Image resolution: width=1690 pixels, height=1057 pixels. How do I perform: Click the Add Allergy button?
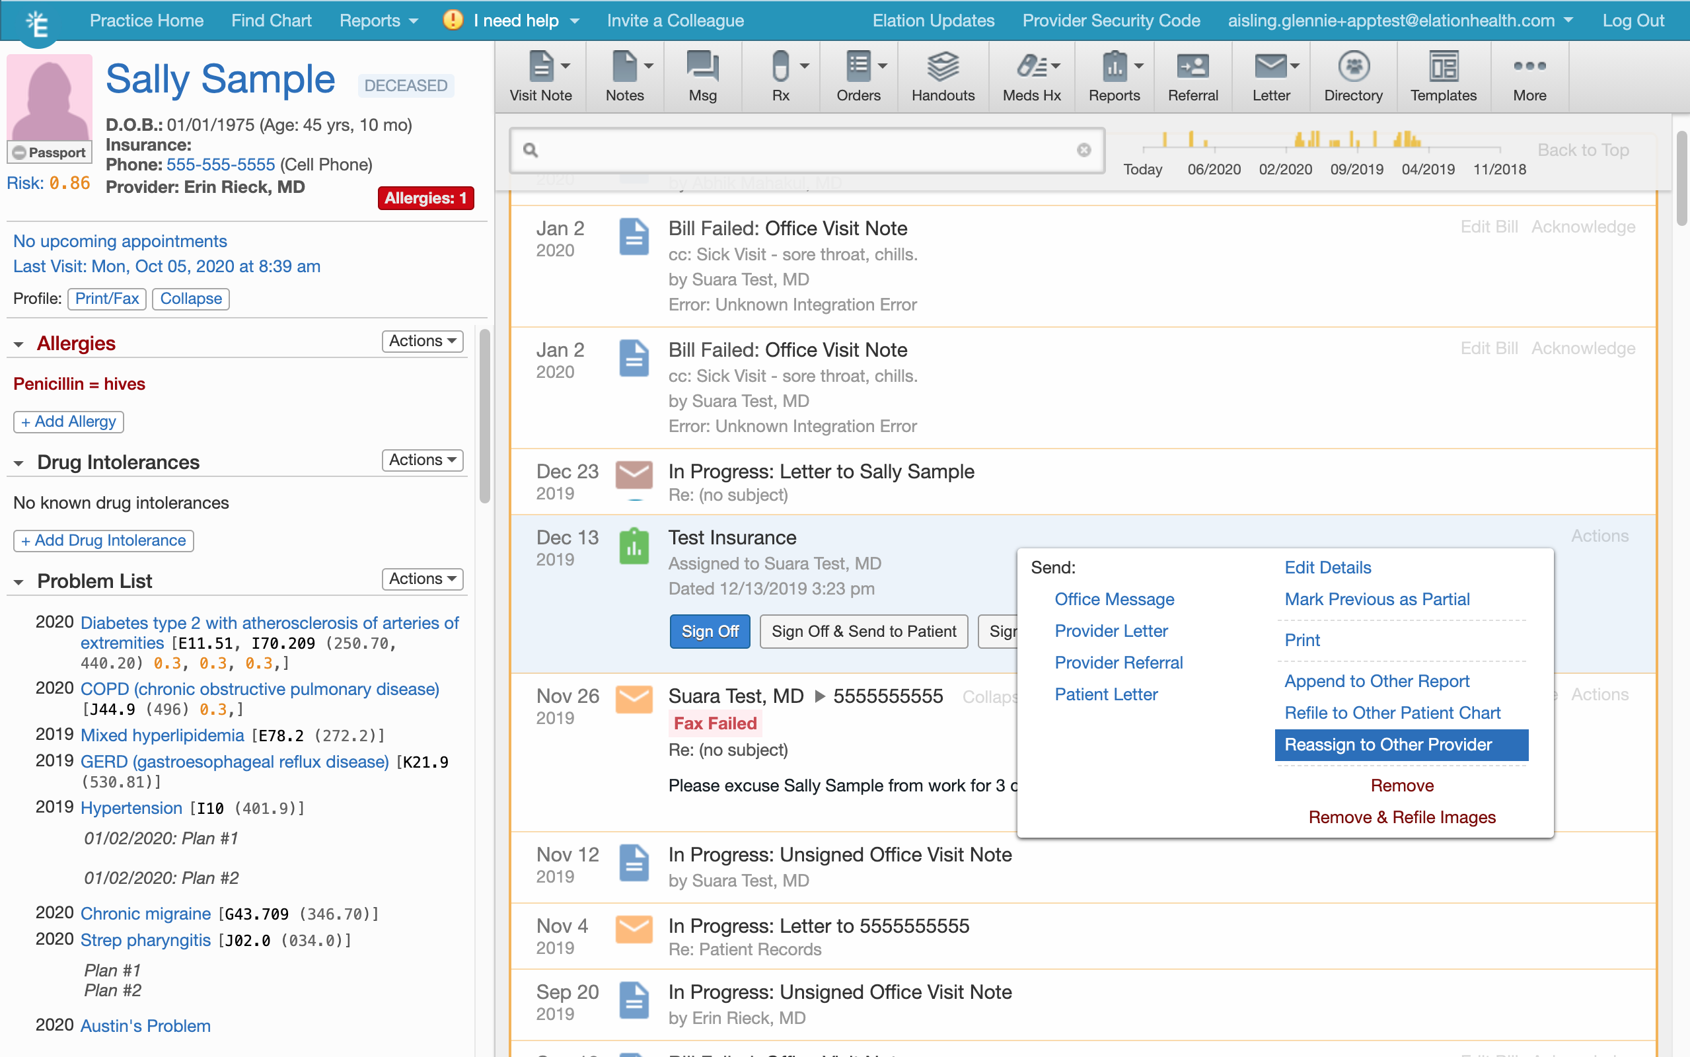69,421
